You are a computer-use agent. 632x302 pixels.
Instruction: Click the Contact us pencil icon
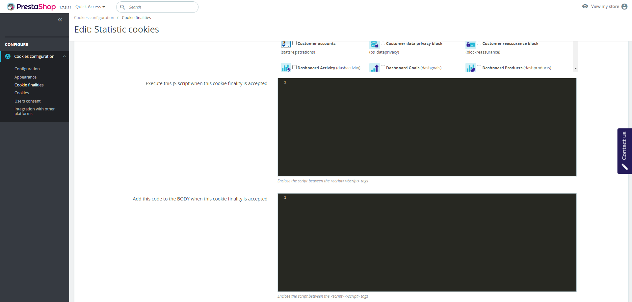(x=624, y=167)
